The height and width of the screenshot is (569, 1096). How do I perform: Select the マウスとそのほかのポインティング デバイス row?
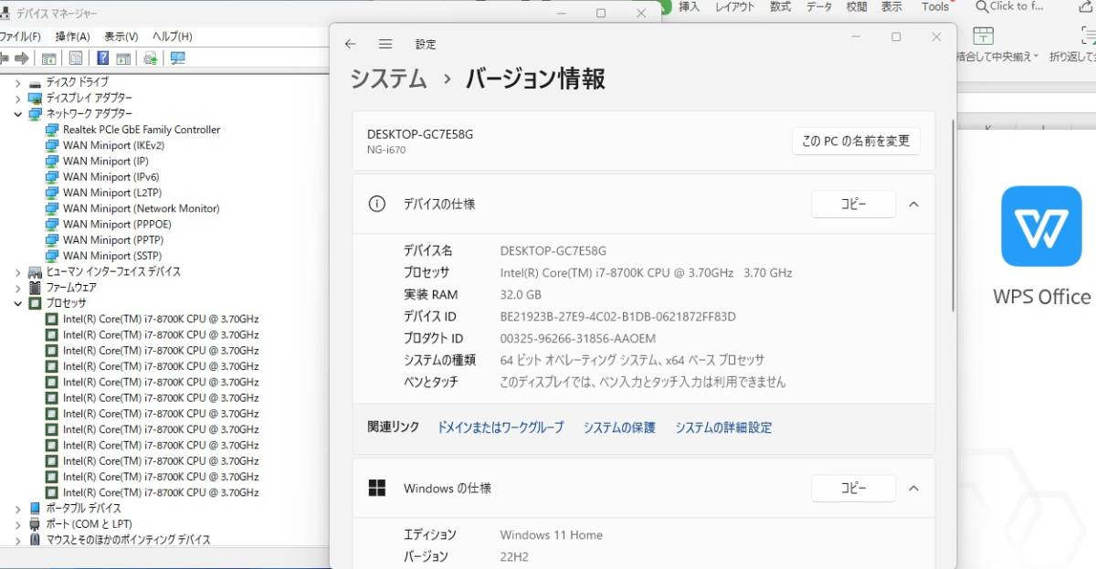(129, 540)
